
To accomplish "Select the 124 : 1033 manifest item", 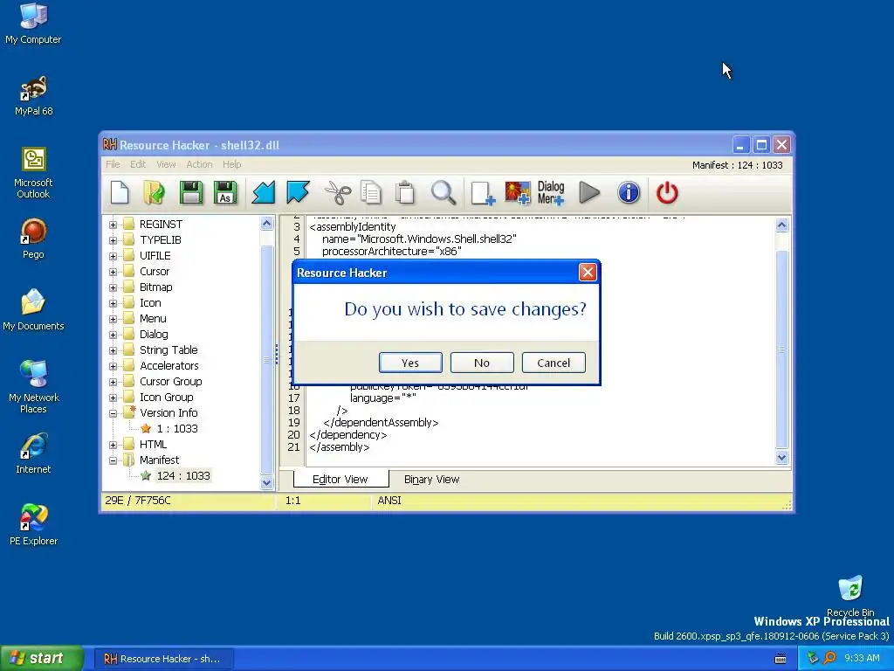I will 183,476.
